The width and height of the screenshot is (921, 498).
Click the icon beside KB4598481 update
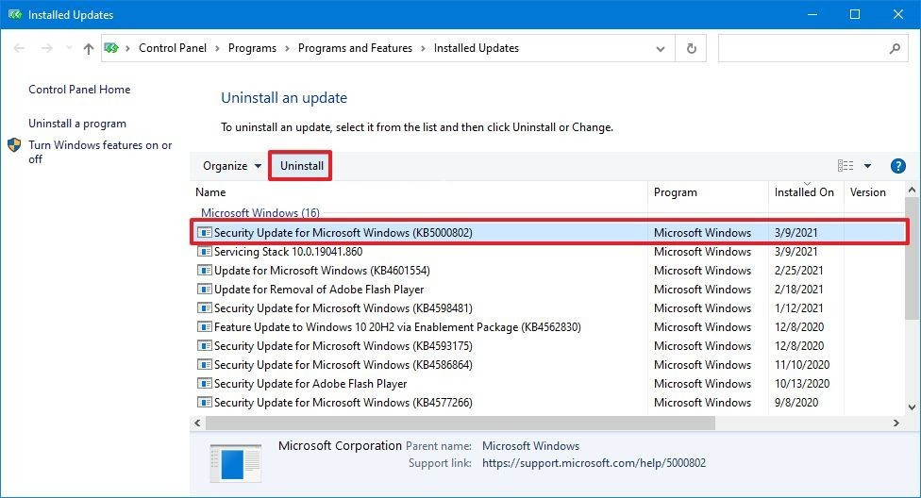point(204,307)
